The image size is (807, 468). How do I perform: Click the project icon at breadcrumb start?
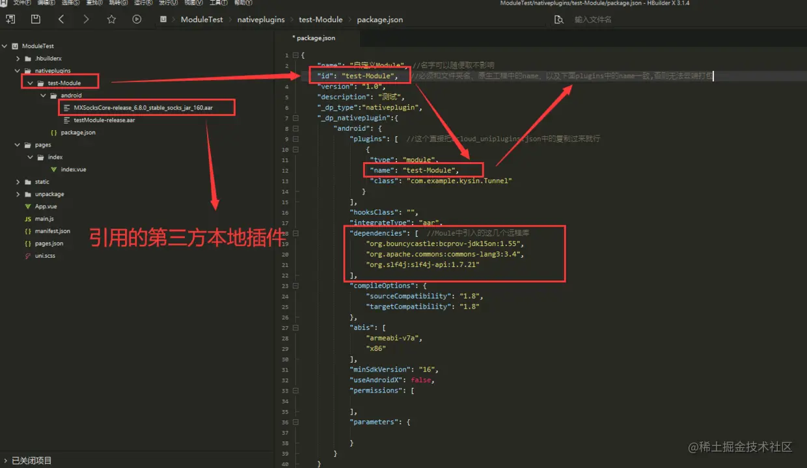[163, 20]
